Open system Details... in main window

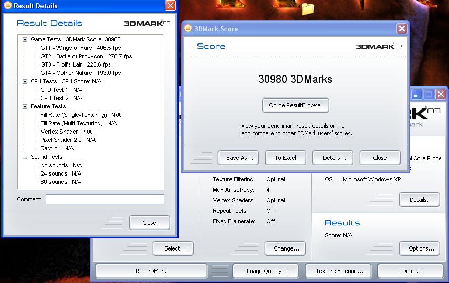(420, 200)
